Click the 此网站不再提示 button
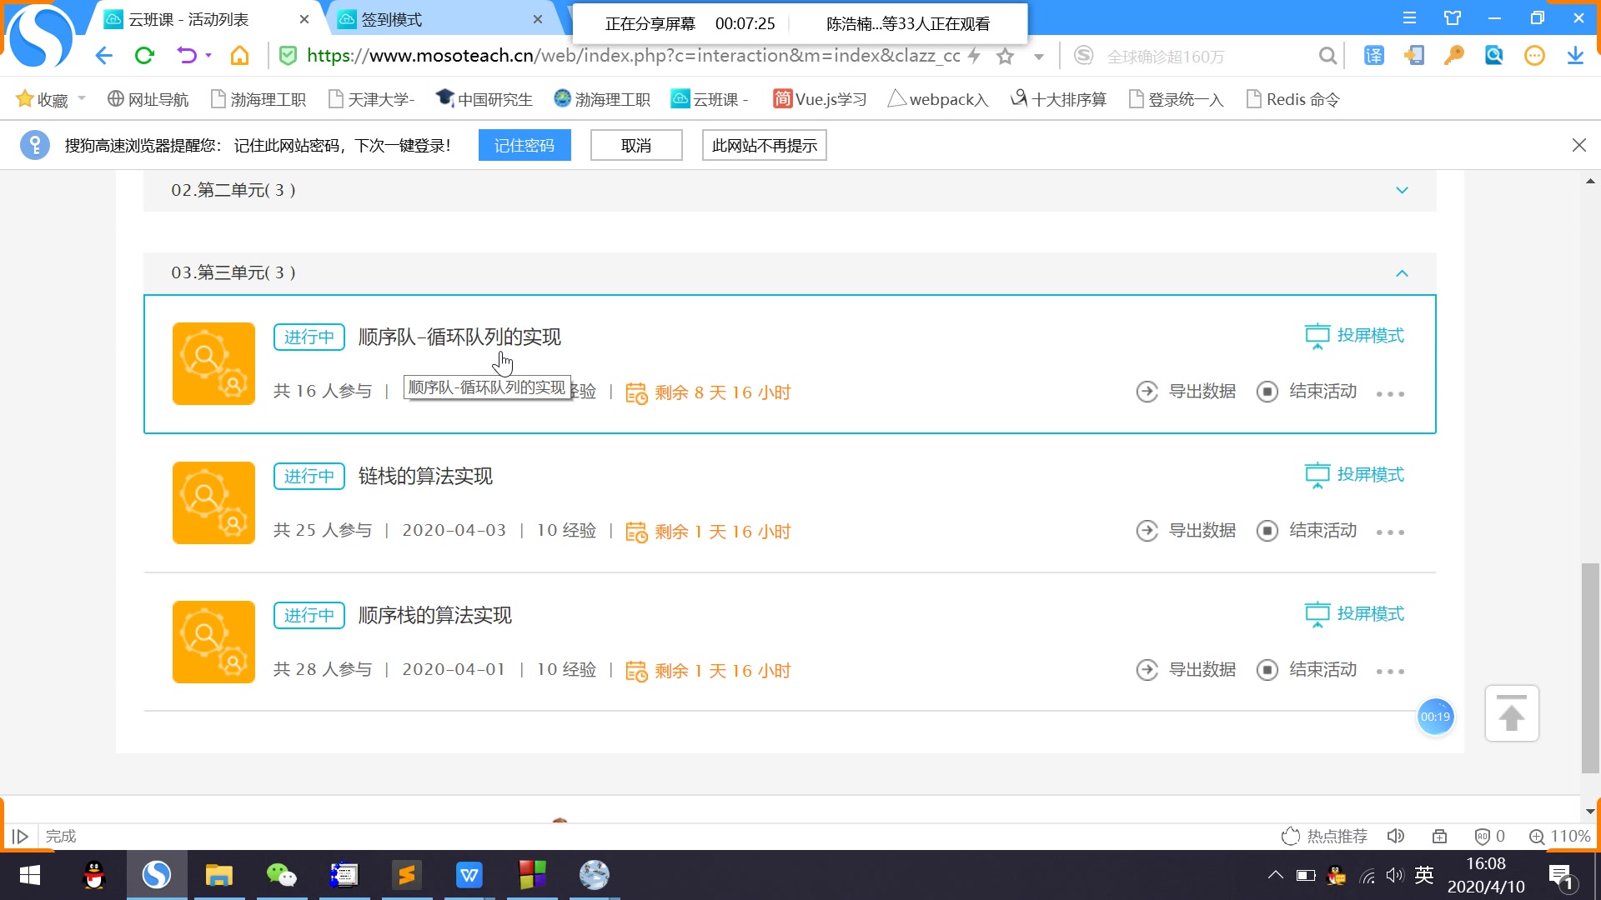 pos(763,144)
